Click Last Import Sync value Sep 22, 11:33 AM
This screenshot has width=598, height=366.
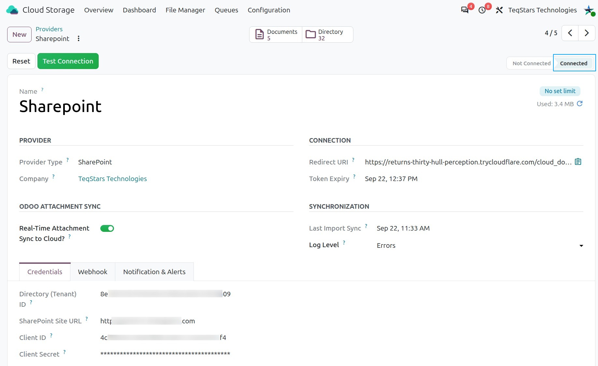403,228
